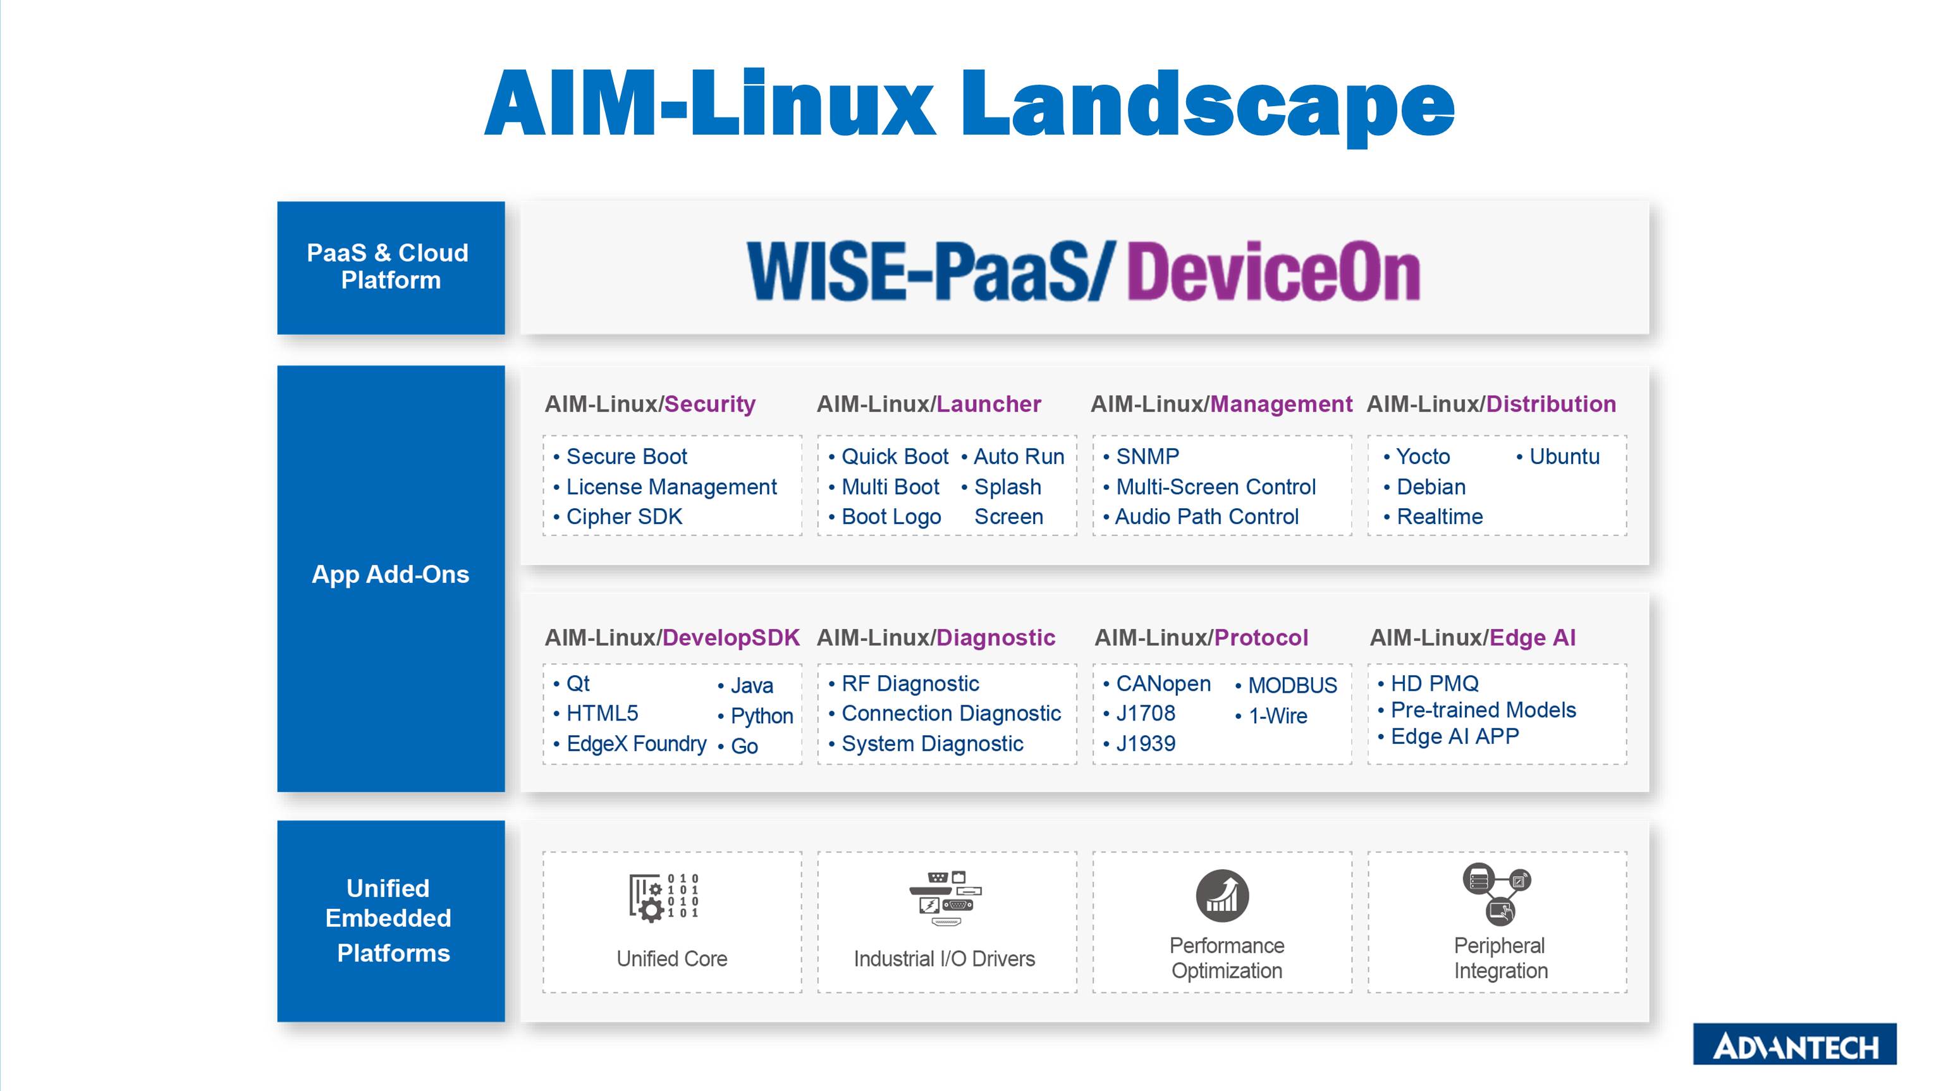This screenshot has height=1091, width=1941.
Task: Click the AIM-Linux/Edge AI heading
Action: point(1473,637)
